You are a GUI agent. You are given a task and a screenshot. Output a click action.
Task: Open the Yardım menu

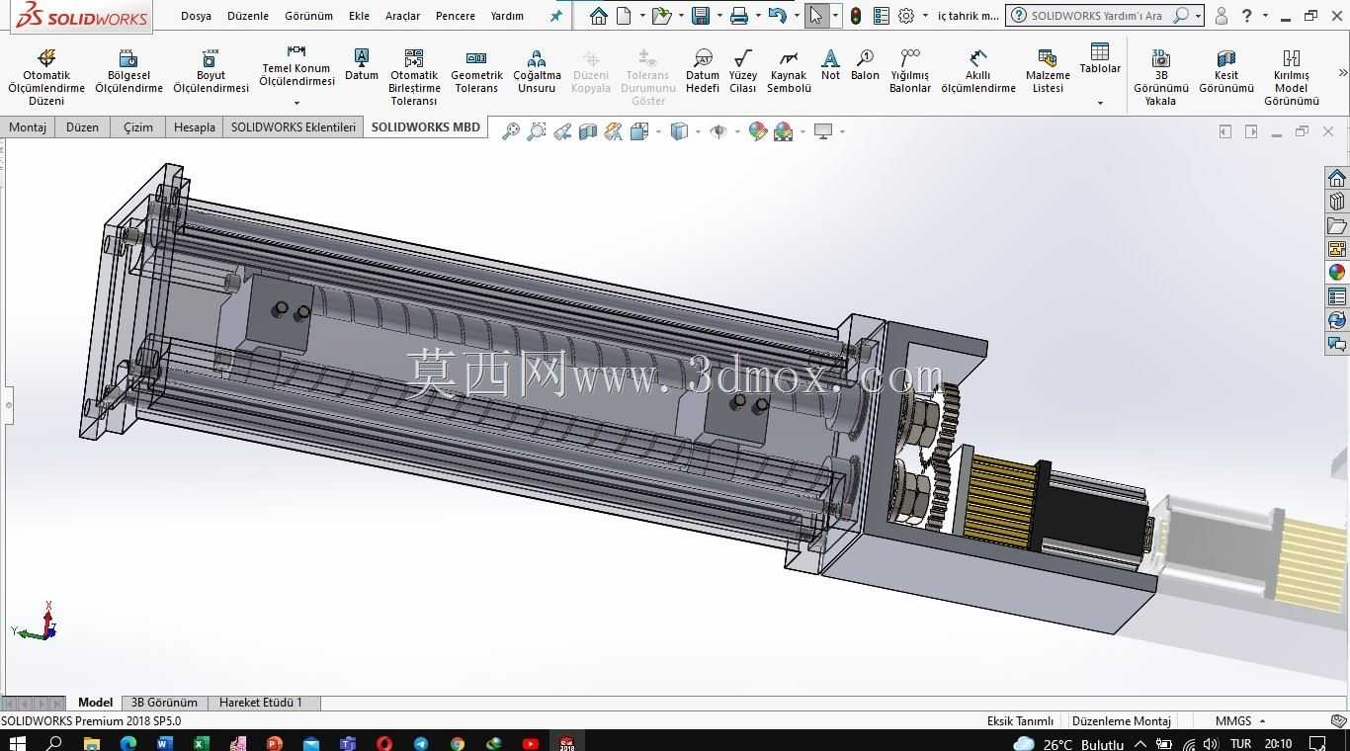tap(507, 16)
